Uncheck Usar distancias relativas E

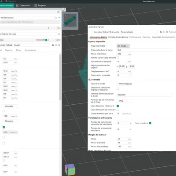118,106
